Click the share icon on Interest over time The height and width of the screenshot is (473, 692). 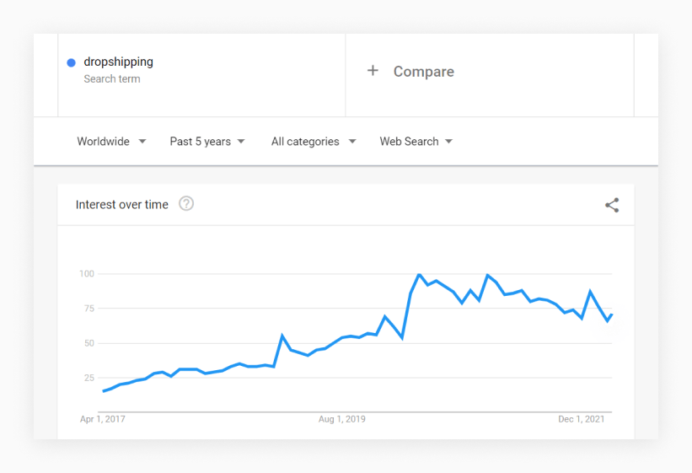(x=612, y=205)
